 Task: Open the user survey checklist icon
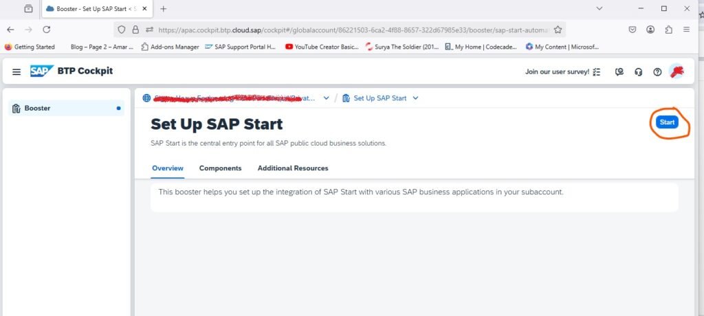(x=596, y=72)
